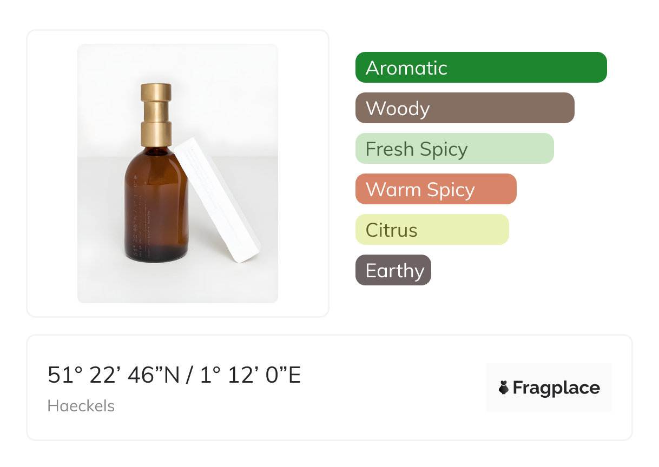This screenshot has height=467, width=659.
Task: Click the white box leaning on bottle
Action: (216, 200)
